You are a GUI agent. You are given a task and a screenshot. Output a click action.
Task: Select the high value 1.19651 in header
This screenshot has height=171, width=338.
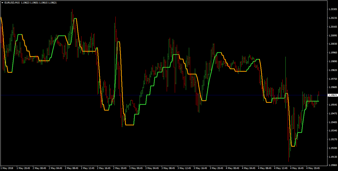pos(35,3)
